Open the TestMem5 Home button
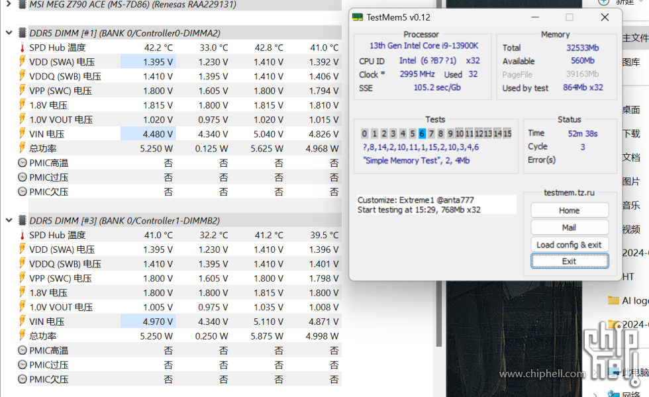Screen dimensions: 649x397 tap(570, 210)
